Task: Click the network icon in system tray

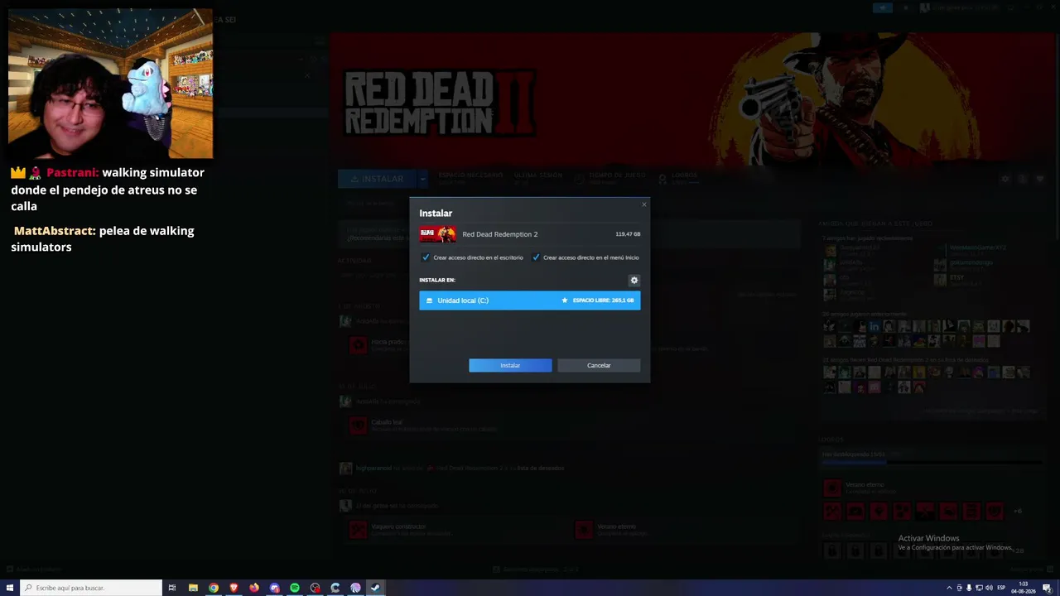Action: coord(979,588)
